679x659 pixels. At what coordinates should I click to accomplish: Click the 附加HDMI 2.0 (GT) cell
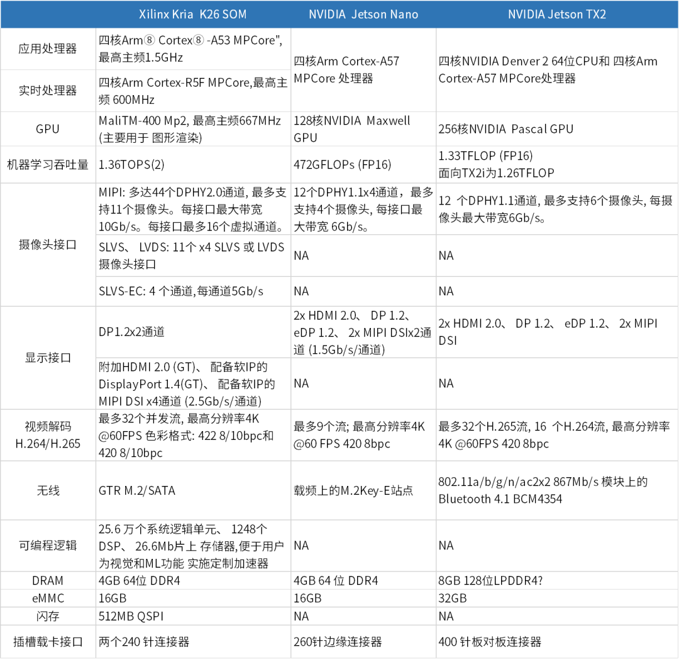193,383
